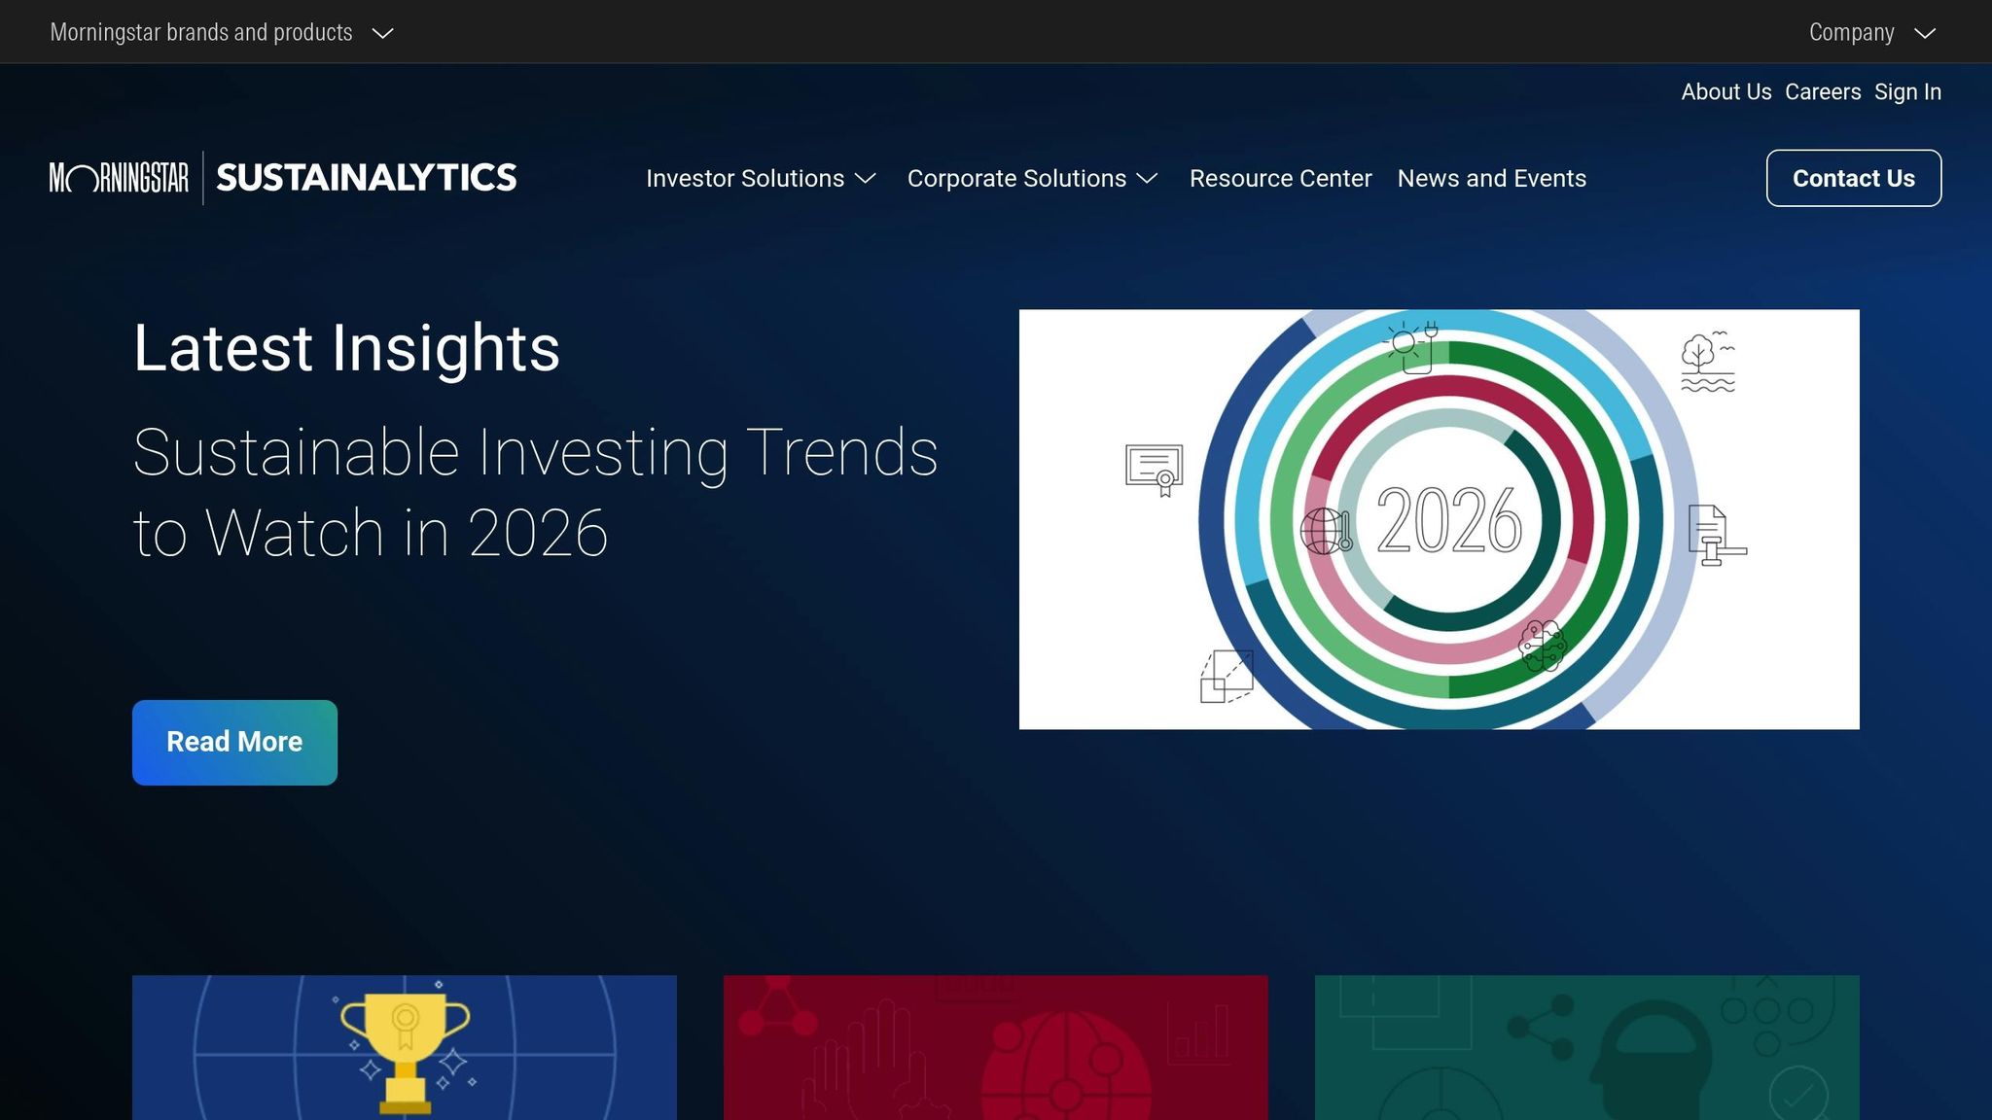Image resolution: width=1992 pixels, height=1120 pixels.
Task: Click the Resource Center menu item
Action: coord(1280,178)
